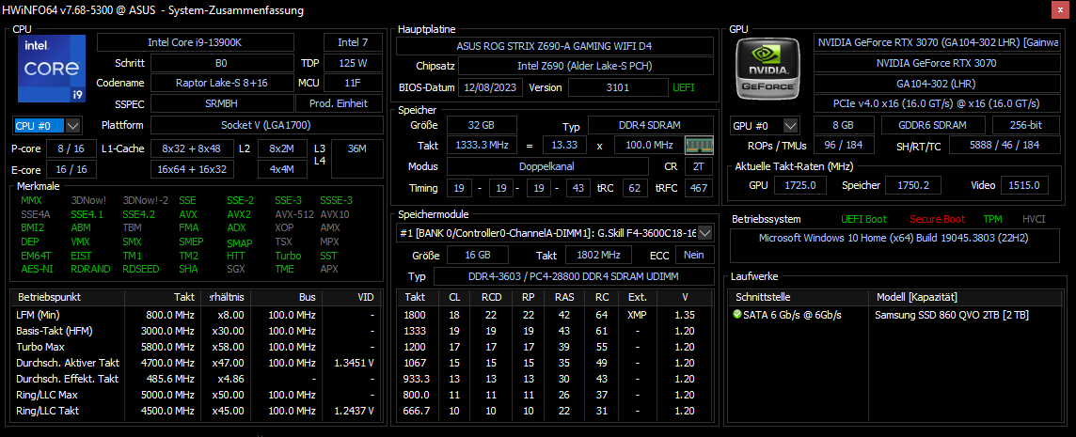Click the GPU clock 1725.0 value
The image size is (1076, 437).
tap(800, 185)
